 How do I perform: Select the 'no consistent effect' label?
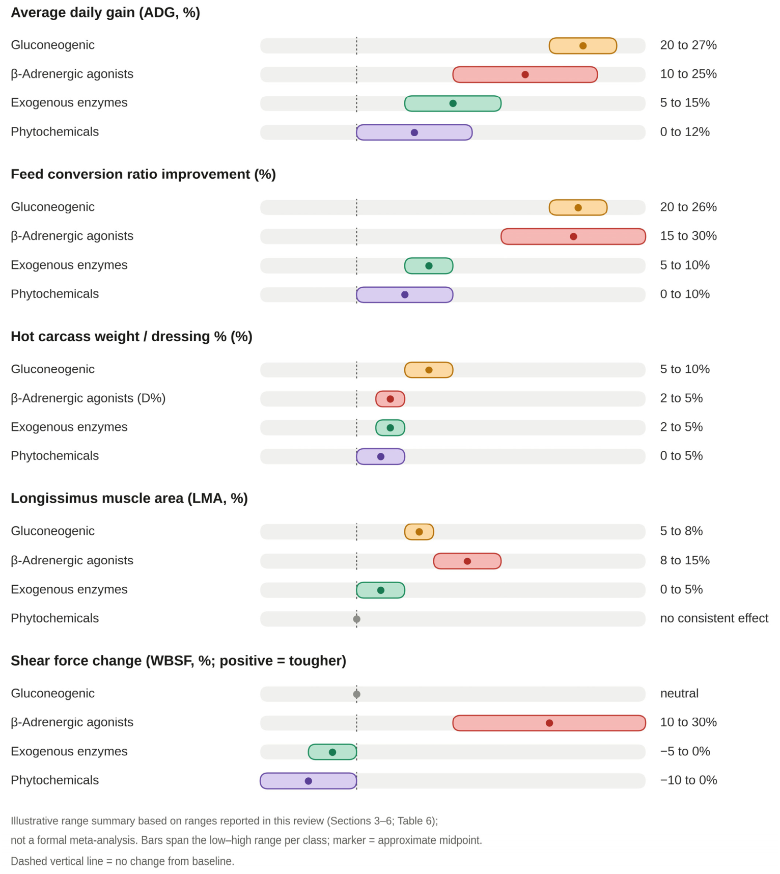pyautogui.click(x=714, y=618)
